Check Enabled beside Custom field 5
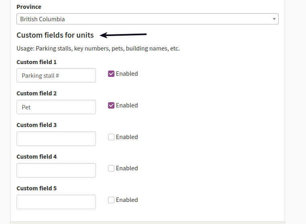This screenshot has height=224, width=306. coord(111,200)
